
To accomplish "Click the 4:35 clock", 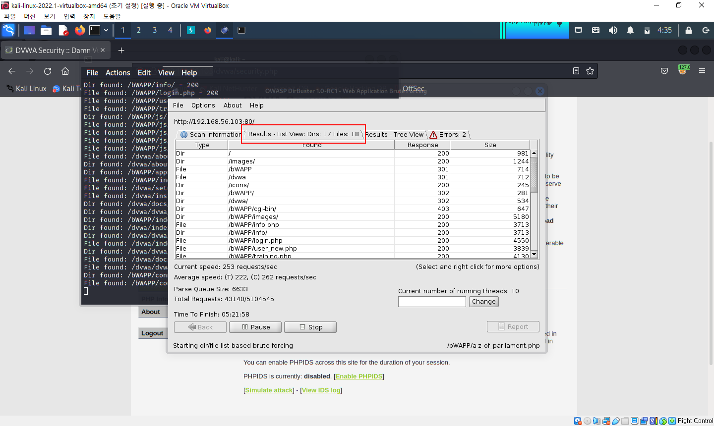I will (x=664, y=30).
